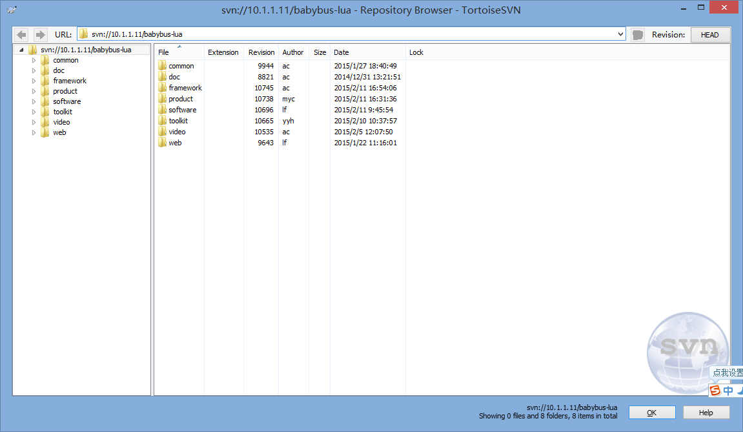Select product name in file list
This screenshot has width=743, height=432.
[x=181, y=99]
